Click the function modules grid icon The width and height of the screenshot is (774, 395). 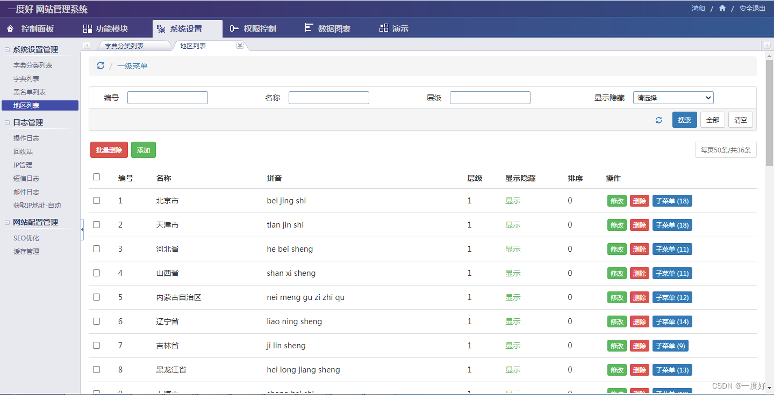(x=88, y=28)
